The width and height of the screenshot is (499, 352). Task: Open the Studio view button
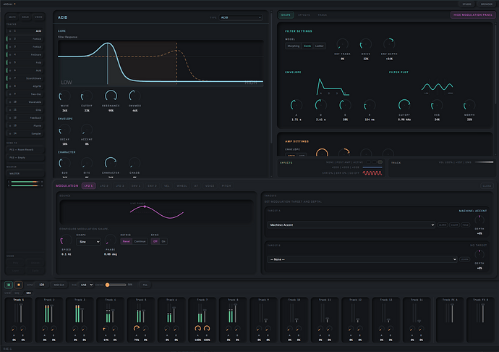click(466, 4)
